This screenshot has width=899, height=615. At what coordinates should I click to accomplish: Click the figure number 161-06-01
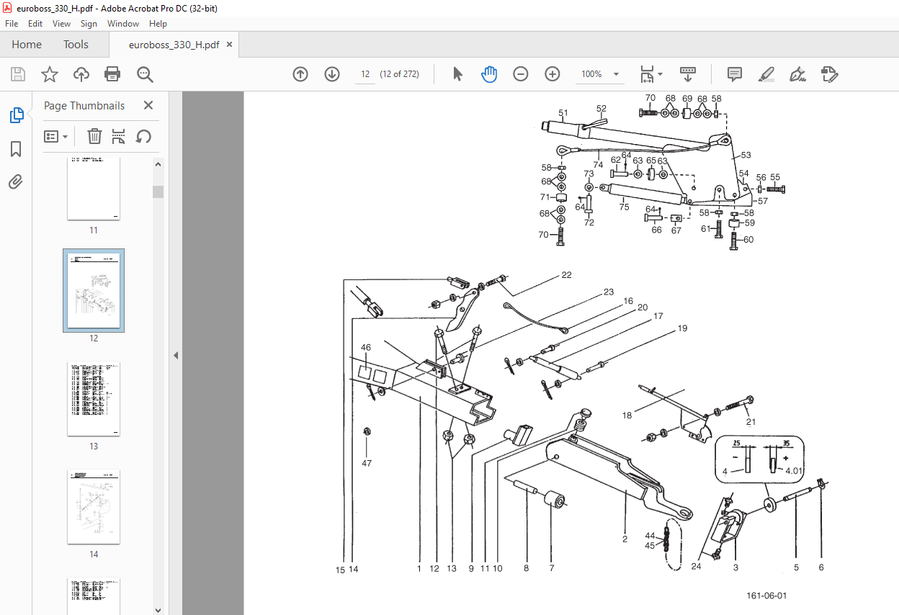(x=766, y=596)
